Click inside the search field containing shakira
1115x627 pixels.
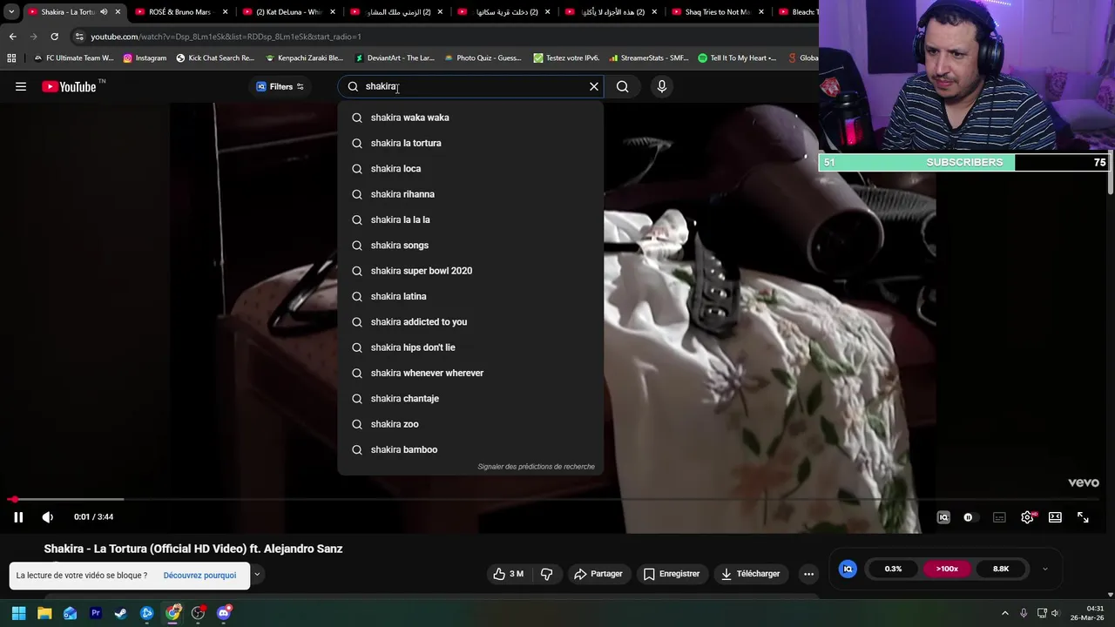[470, 86]
